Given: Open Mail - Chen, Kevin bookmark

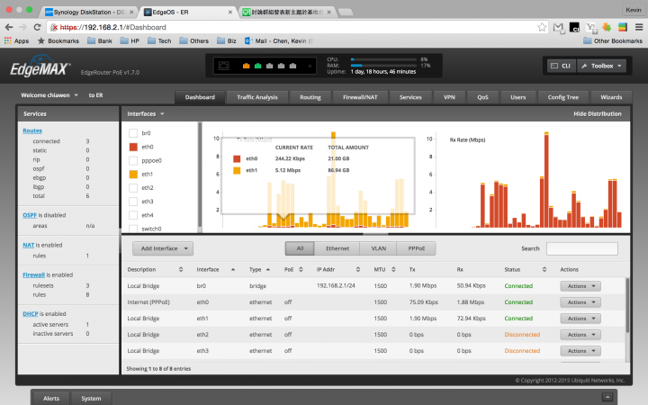Looking at the screenshot, I should (x=279, y=40).
